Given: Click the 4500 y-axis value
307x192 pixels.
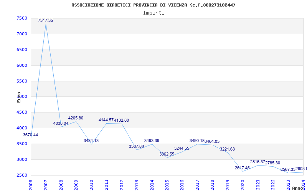Looking at the screenshot, I should (22, 112).
